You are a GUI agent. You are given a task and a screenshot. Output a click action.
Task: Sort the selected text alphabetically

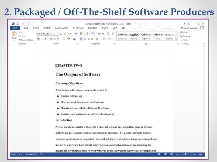click(x=108, y=34)
